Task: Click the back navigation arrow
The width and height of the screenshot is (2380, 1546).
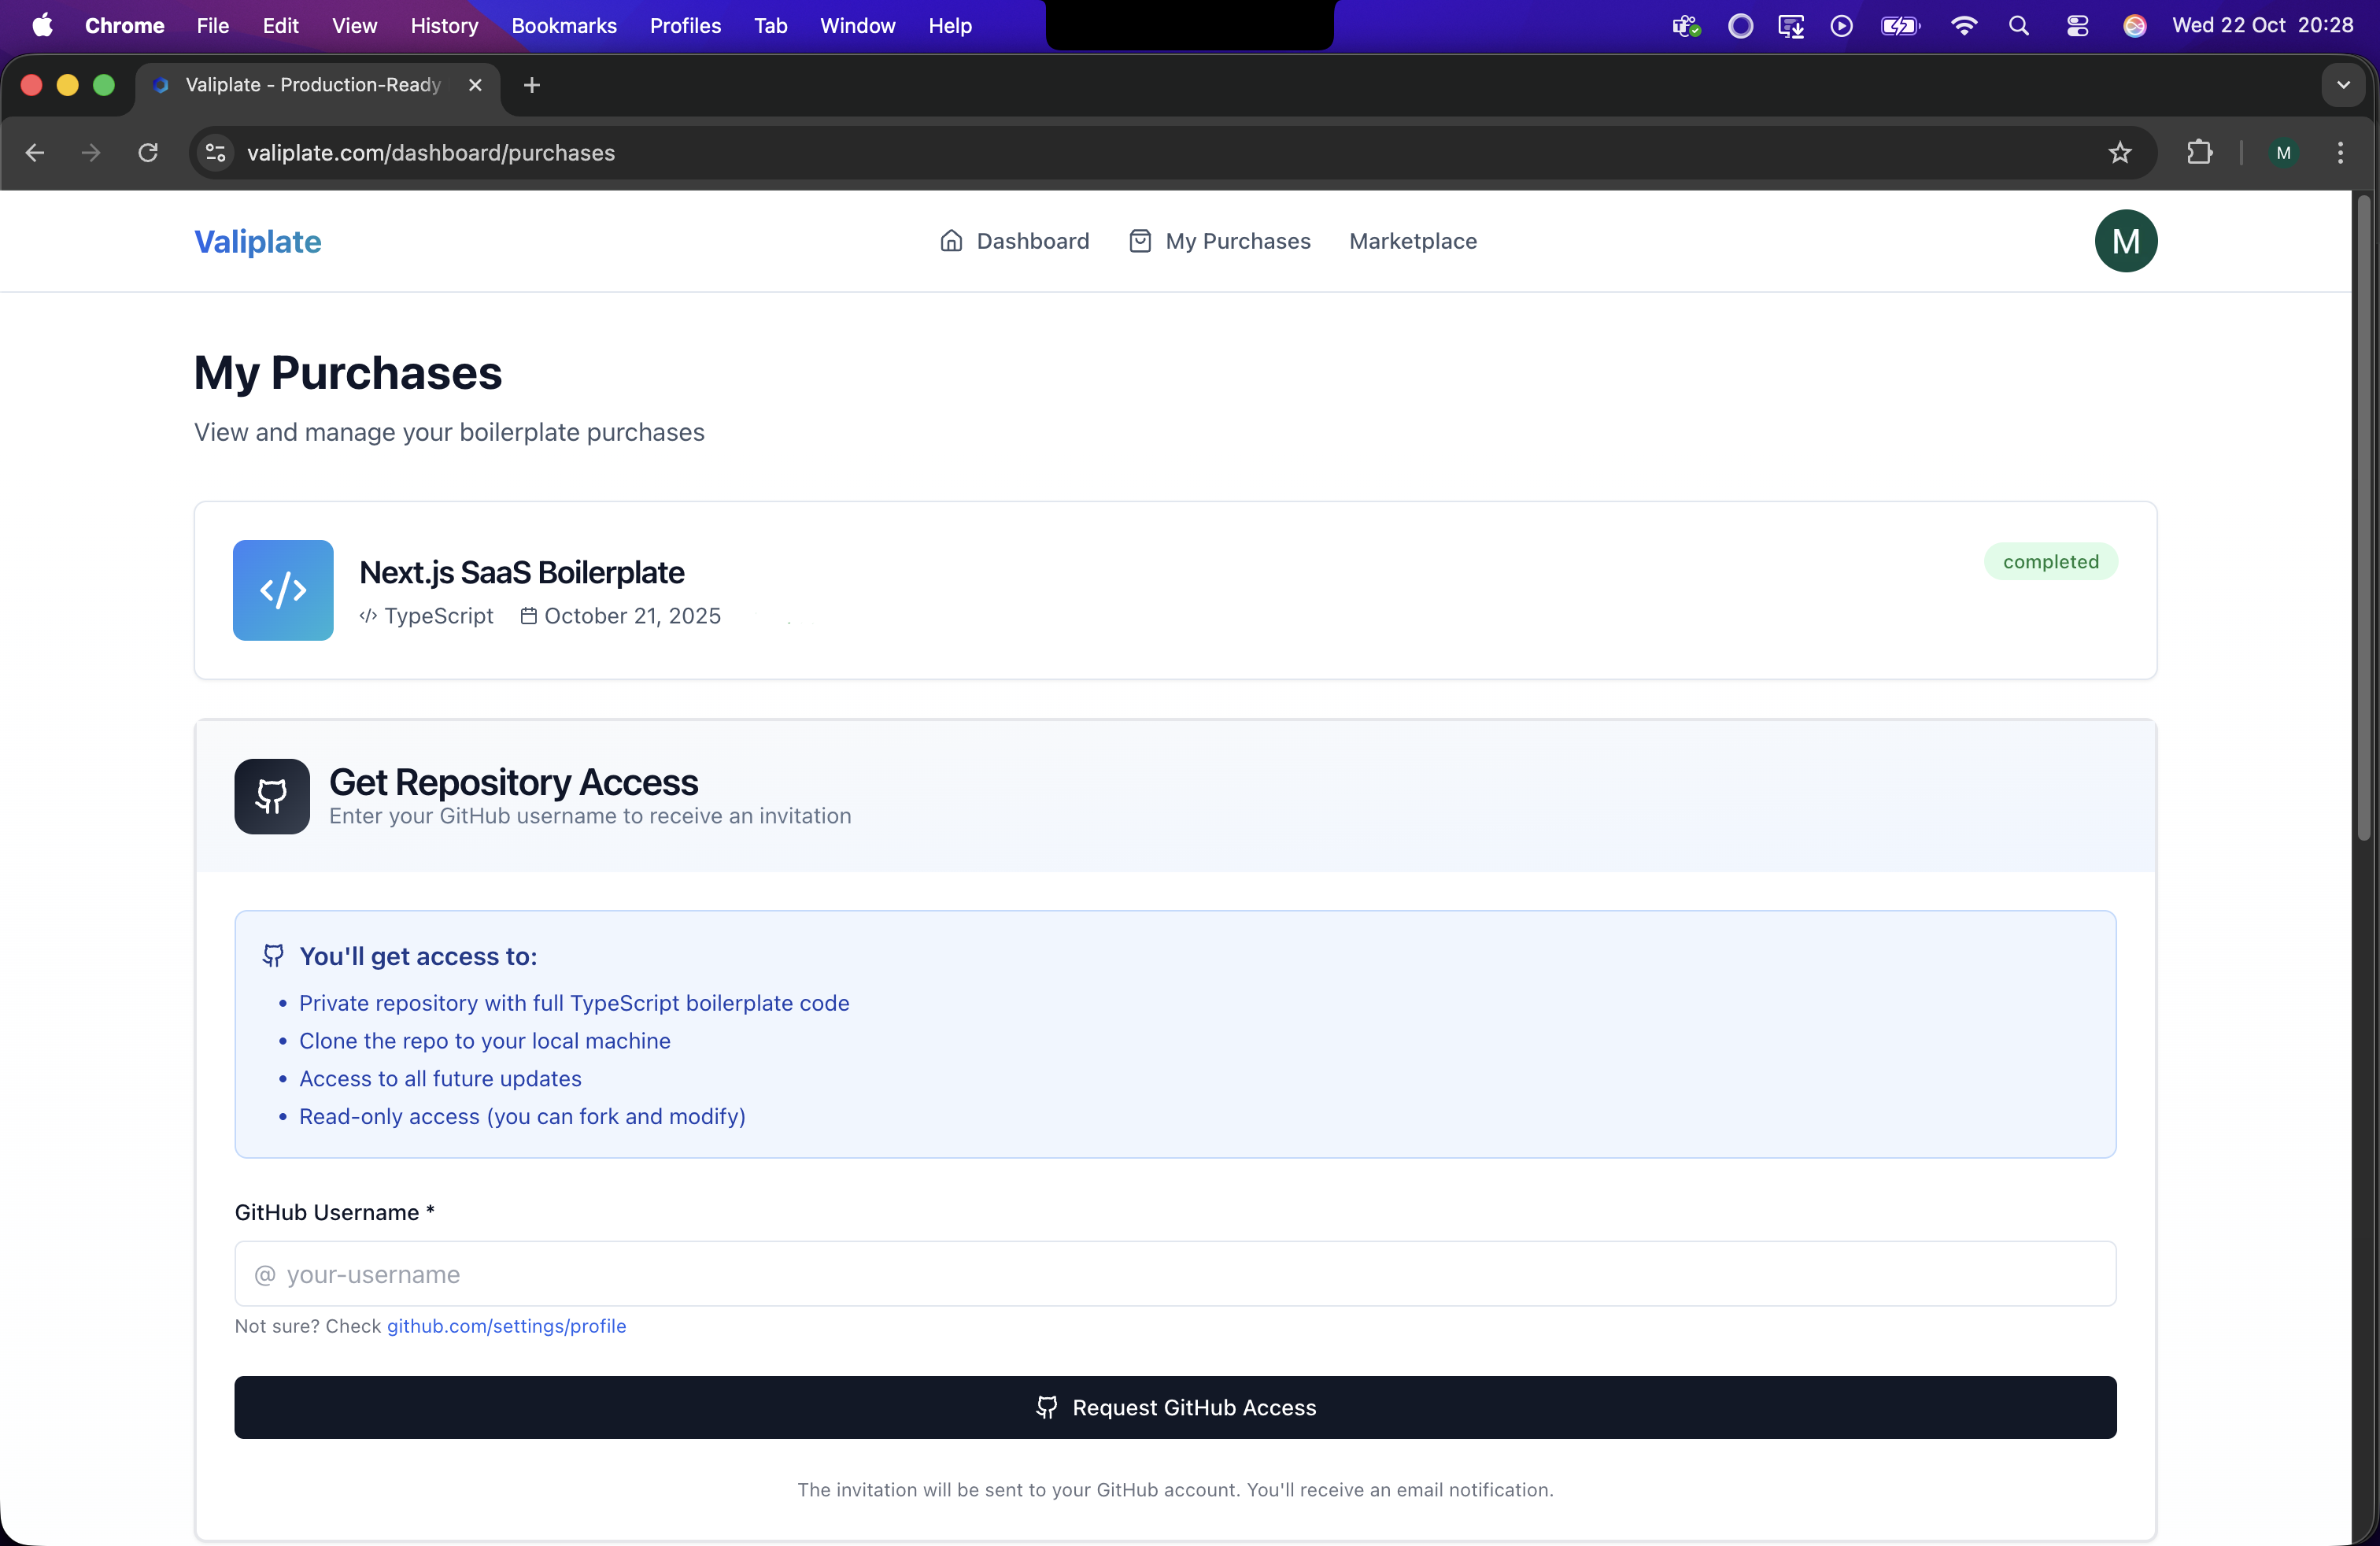Action: [34, 152]
